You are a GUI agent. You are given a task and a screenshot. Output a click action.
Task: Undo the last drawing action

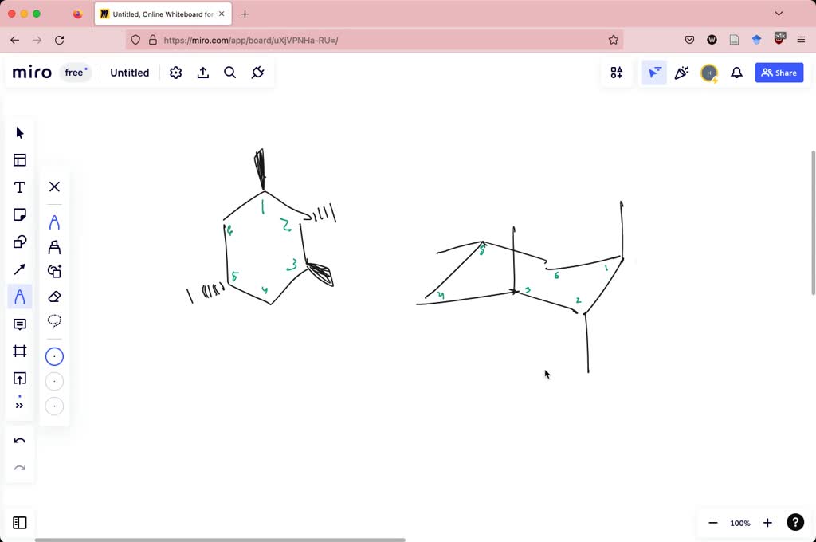[x=19, y=440]
